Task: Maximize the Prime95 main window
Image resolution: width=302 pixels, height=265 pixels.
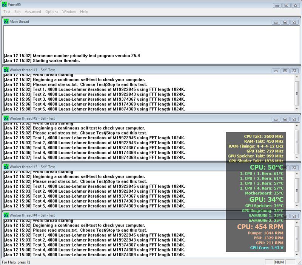Action: pos(287,5)
